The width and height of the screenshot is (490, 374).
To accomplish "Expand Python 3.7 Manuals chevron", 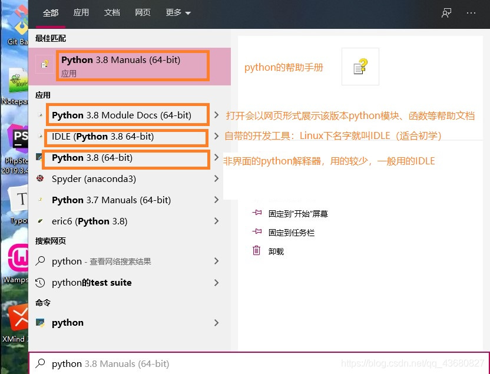I will pos(216,200).
